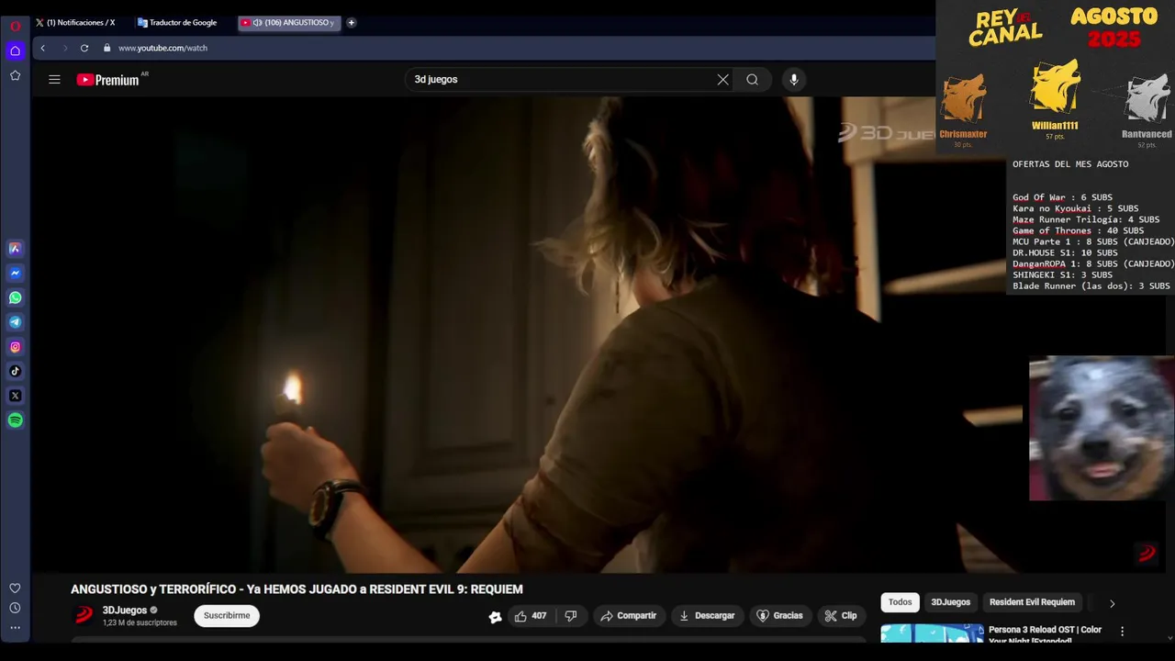Clear the YouTube search text
1175x661 pixels.
tap(723, 80)
